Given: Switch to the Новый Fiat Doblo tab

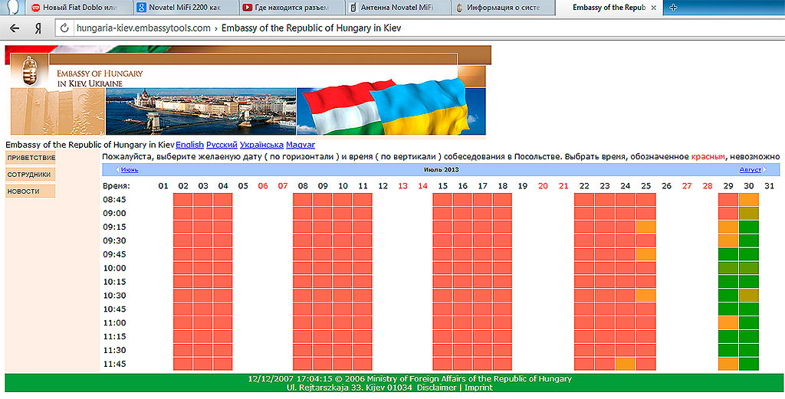Looking at the screenshot, I should (x=73, y=8).
